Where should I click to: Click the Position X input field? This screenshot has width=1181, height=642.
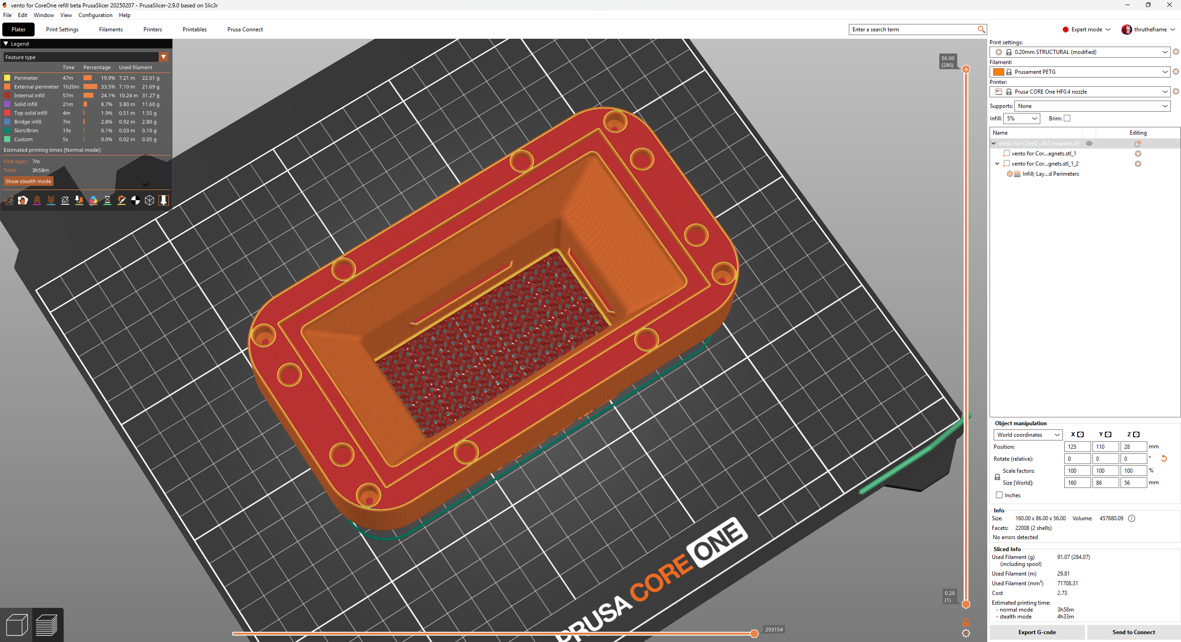tap(1077, 446)
